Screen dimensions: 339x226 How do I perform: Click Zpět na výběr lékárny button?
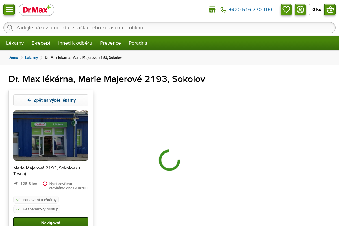click(x=51, y=100)
